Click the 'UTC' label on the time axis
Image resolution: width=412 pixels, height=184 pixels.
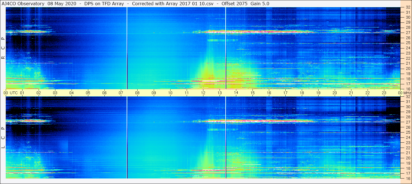(x=14, y=93)
